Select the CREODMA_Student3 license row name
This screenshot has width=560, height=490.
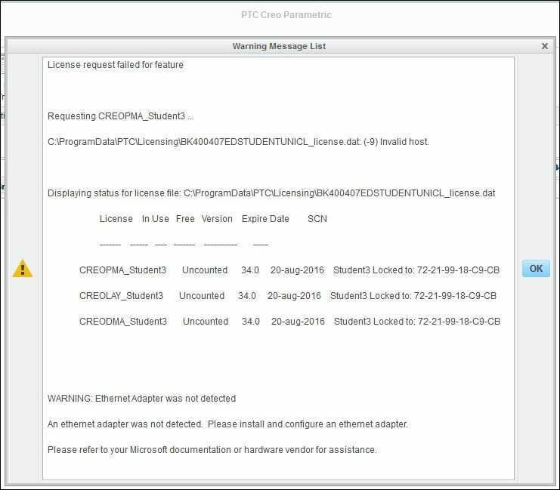click(123, 322)
